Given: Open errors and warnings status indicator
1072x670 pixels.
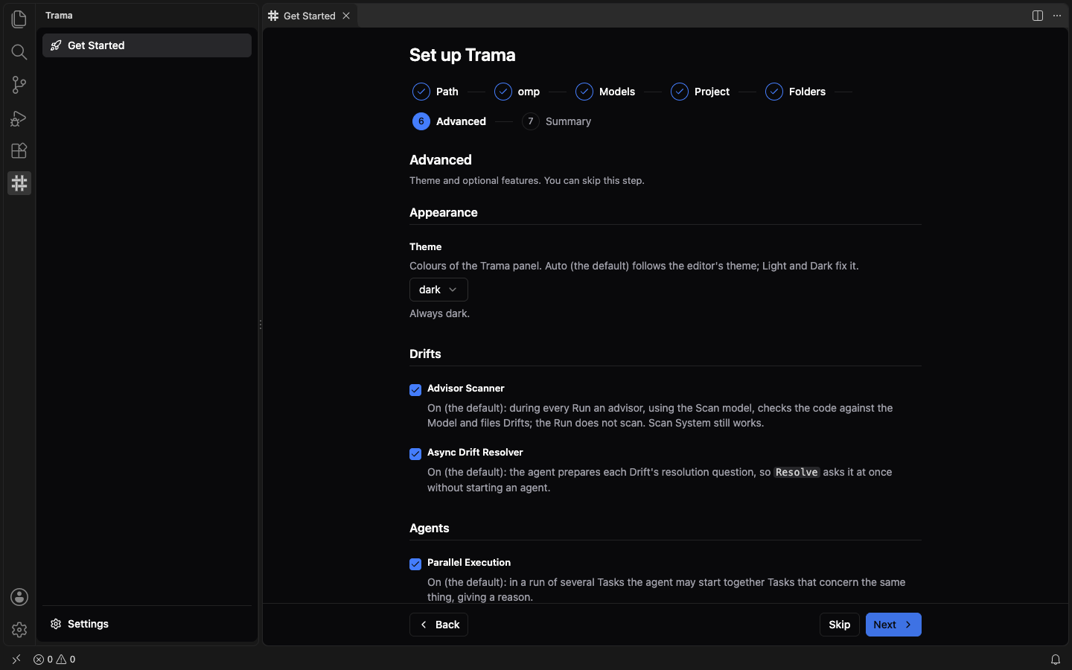Looking at the screenshot, I should click(54, 660).
